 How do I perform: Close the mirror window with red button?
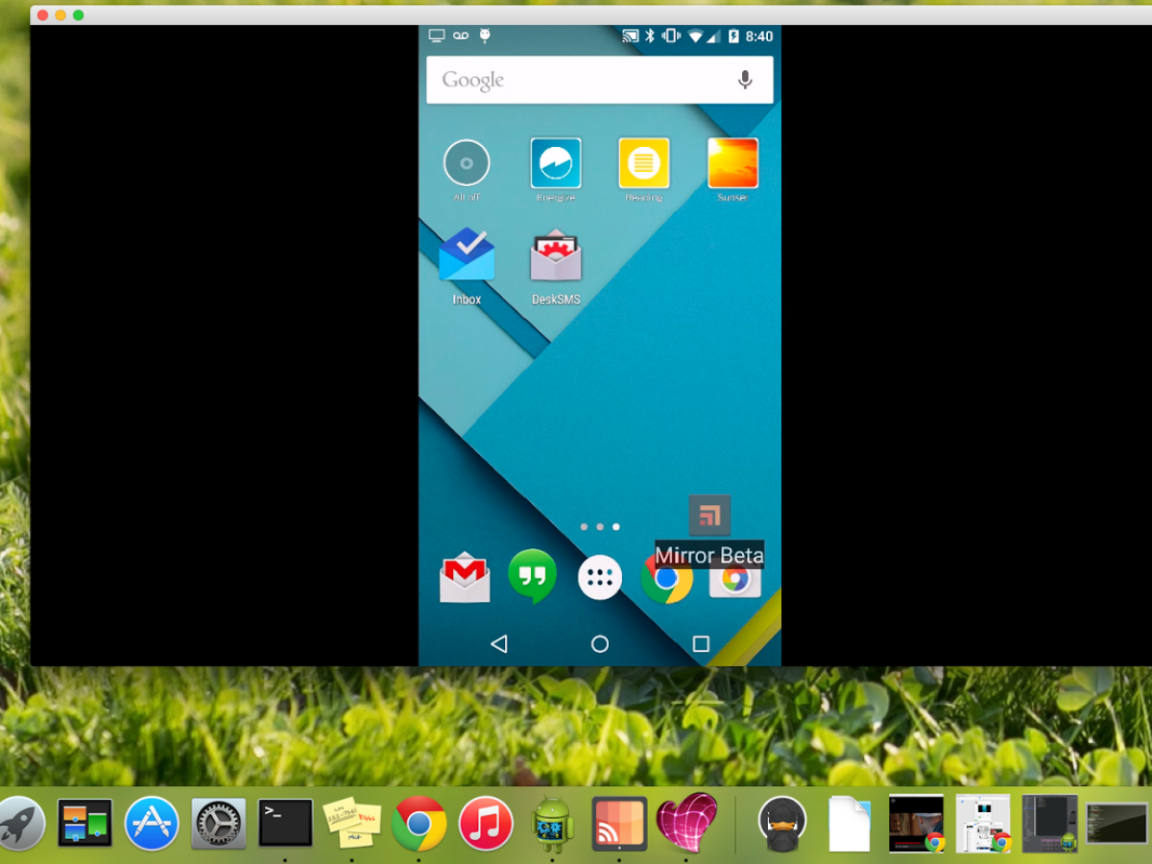click(42, 15)
